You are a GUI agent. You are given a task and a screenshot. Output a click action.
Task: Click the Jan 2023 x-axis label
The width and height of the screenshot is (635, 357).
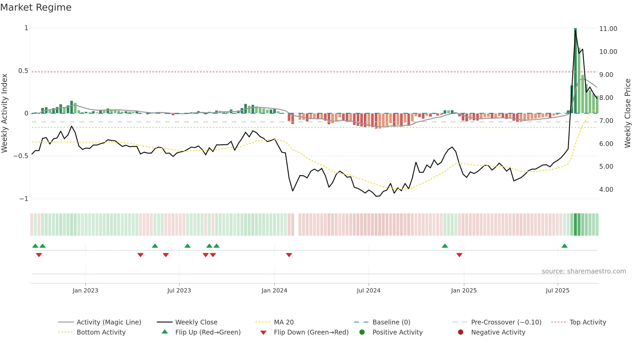point(85,290)
